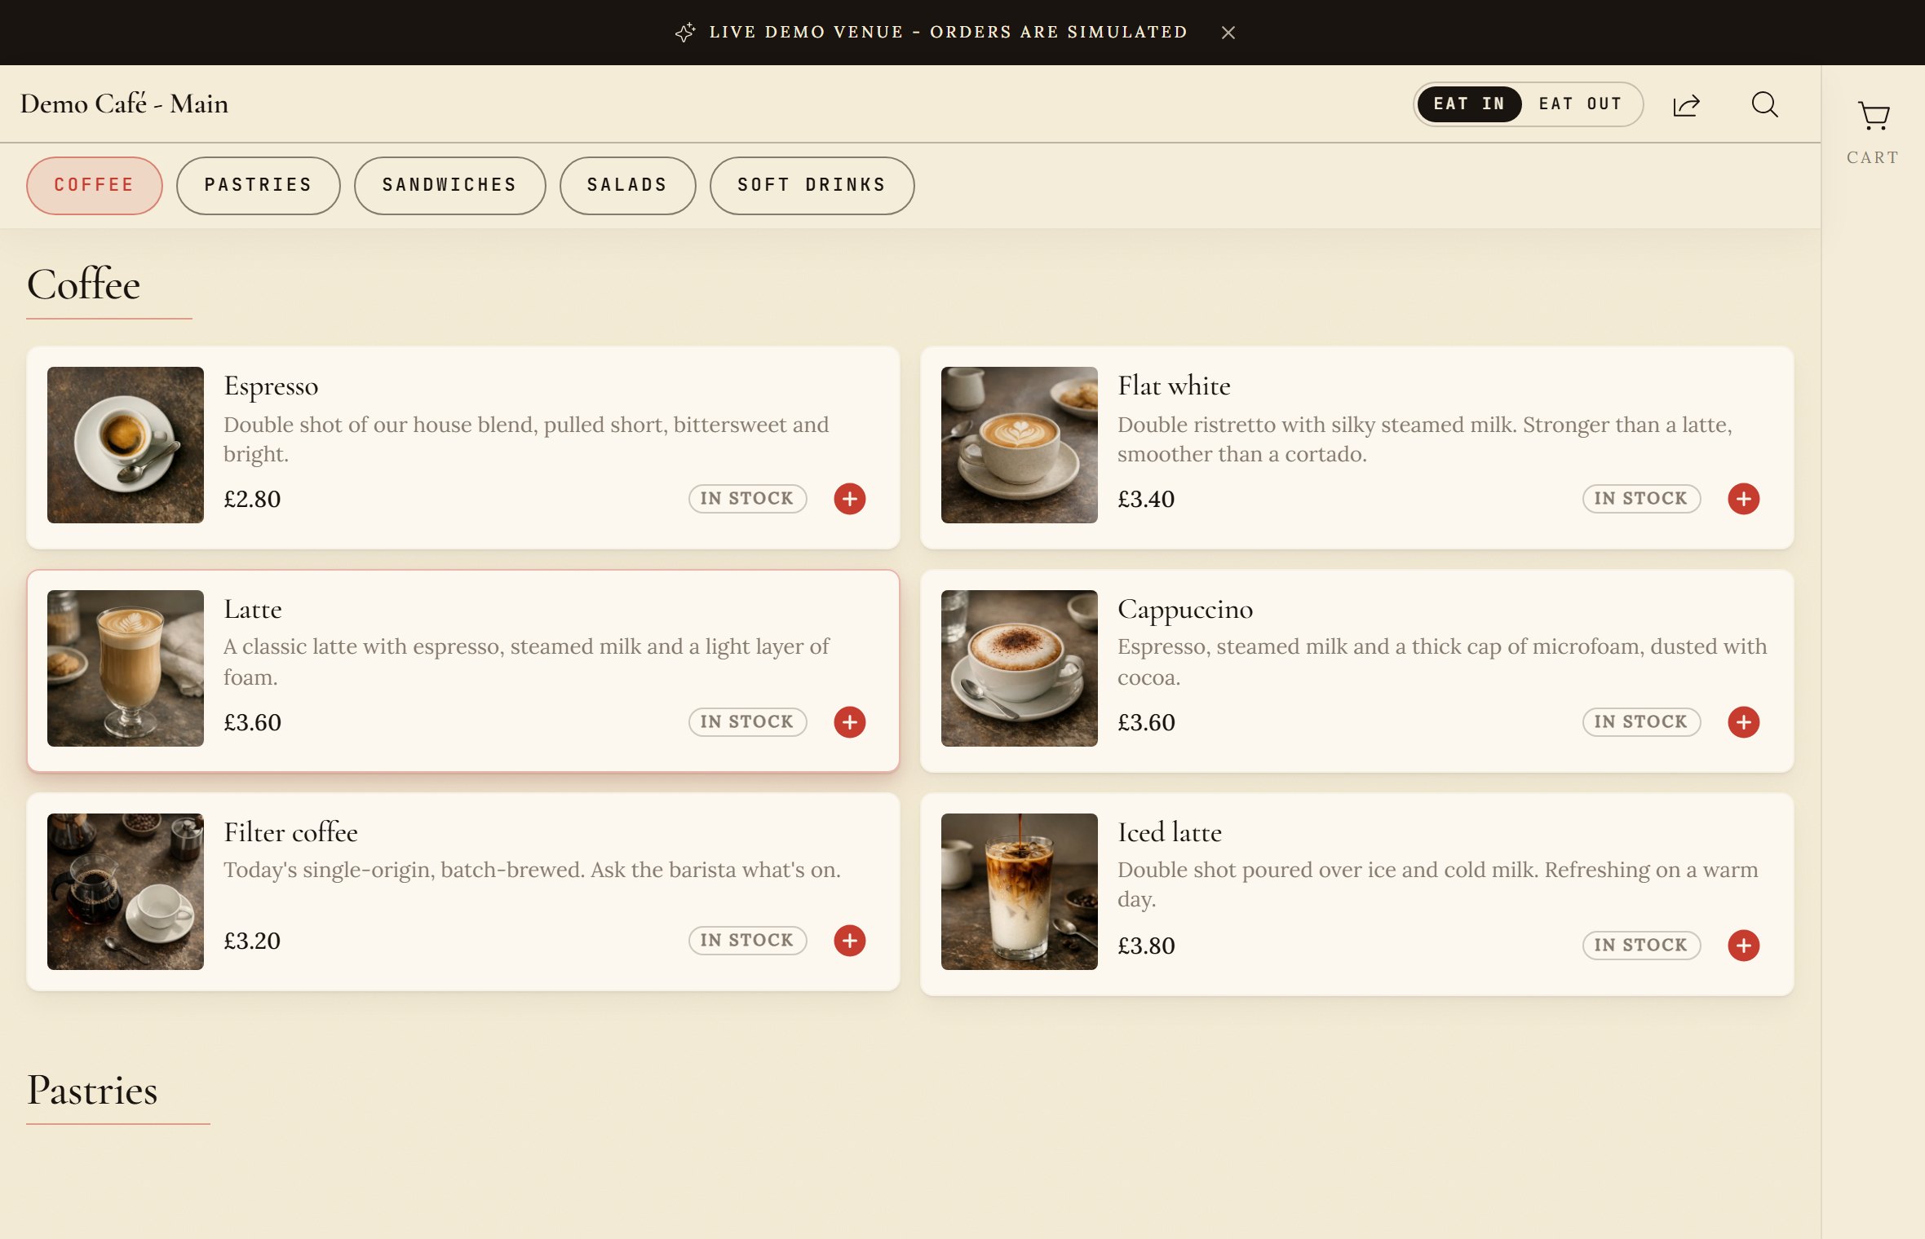Click the 'Live demo venue' banner text
Viewport: 1925px width, 1239px height.
click(x=948, y=33)
